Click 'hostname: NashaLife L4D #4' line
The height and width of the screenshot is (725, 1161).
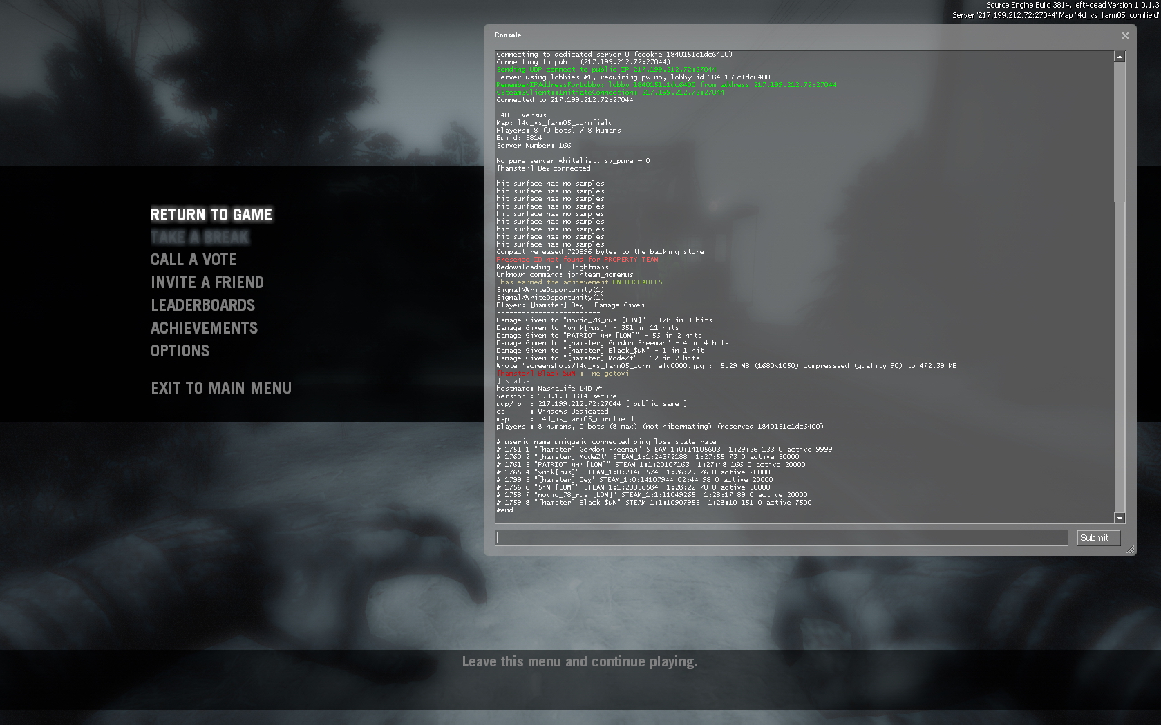(550, 389)
